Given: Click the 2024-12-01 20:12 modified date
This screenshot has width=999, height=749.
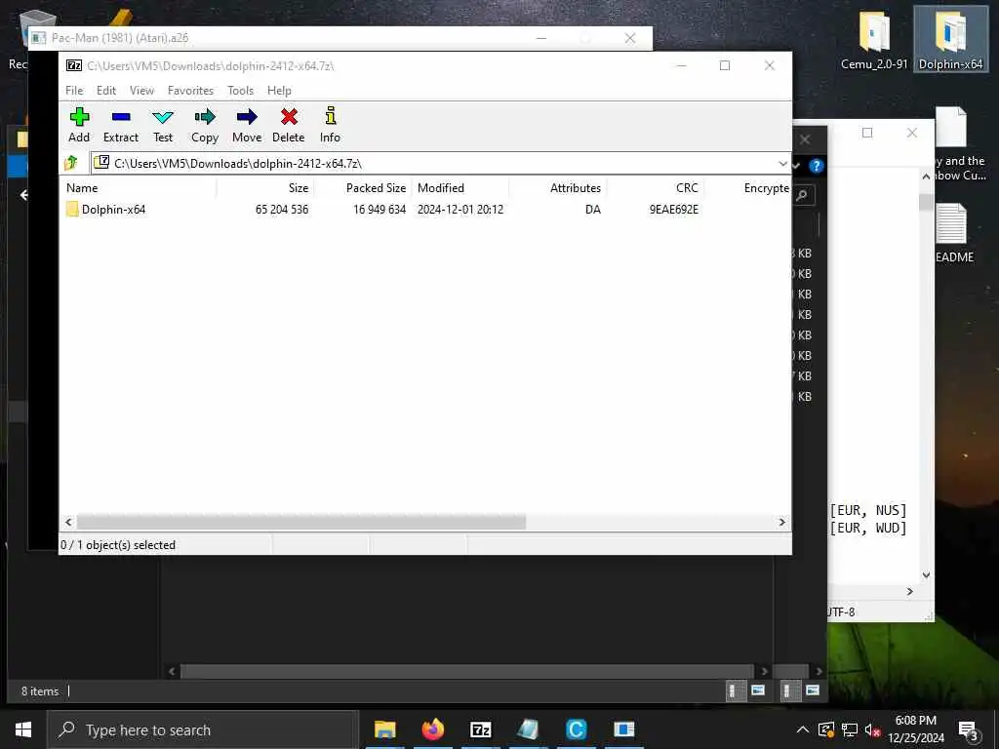Looking at the screenshot, I should 460,210.
